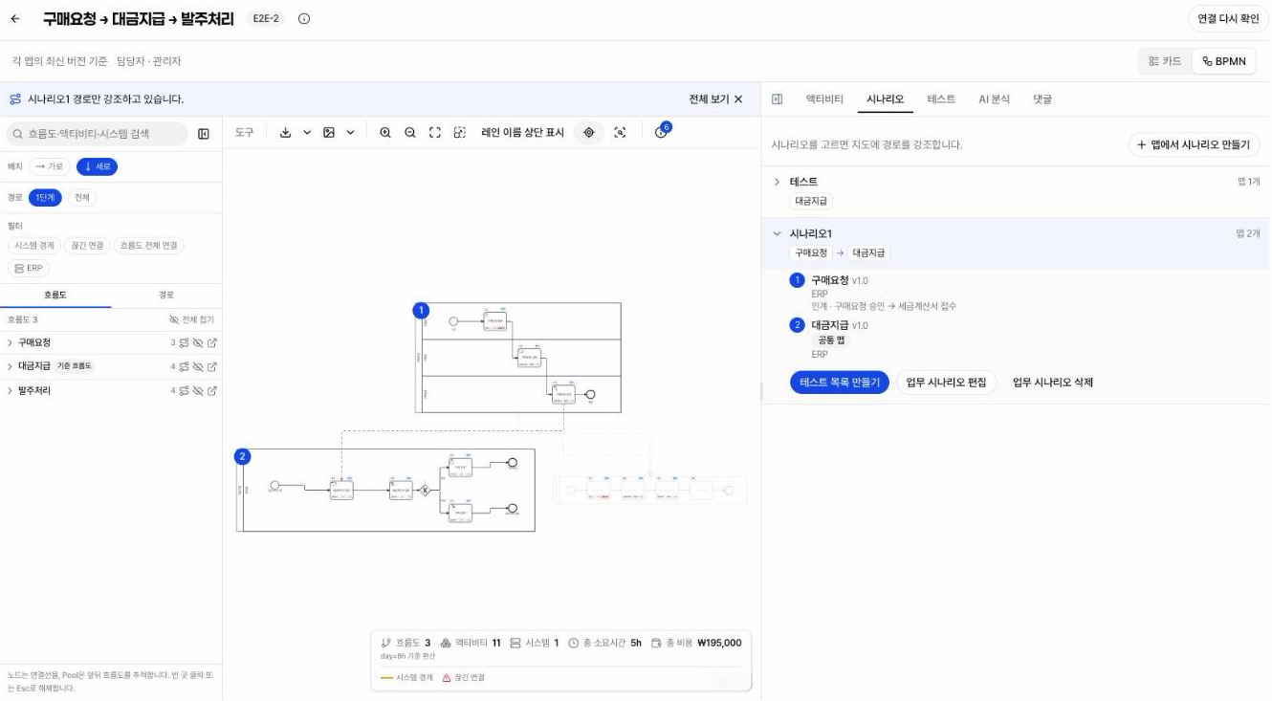The width and height of the screenshot is (1272, 701).
Task: Open 대금지급 flow in a new window
Action: [212, 366]
